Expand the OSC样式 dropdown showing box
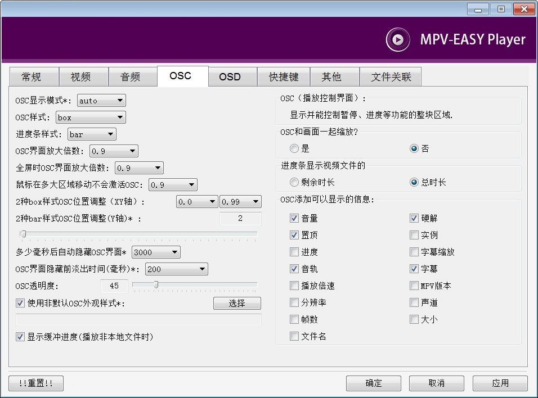 [91, 117]
